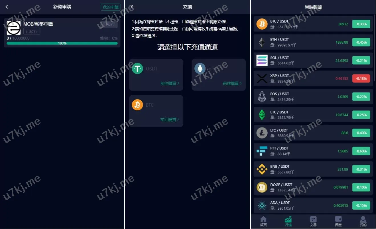The width and height of the screenshot is (376, 229).
Task: Go back from the 新幣申購 screen
Action: pyautogui.click(x=7, y=7)
